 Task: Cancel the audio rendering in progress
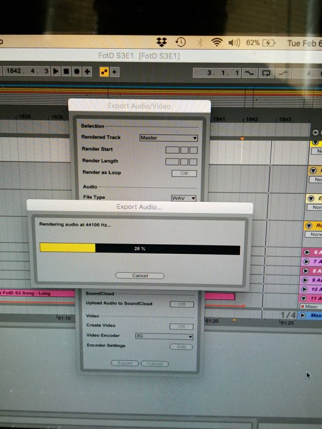[x=140, y=275]
